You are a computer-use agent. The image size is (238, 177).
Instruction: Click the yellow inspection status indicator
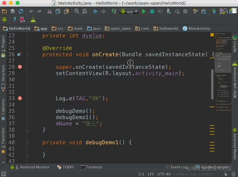[x=212, y=35]
